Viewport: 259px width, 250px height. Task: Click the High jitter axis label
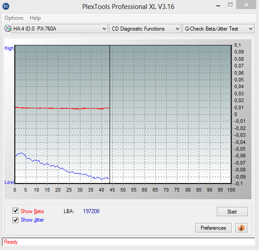[9, 48]
